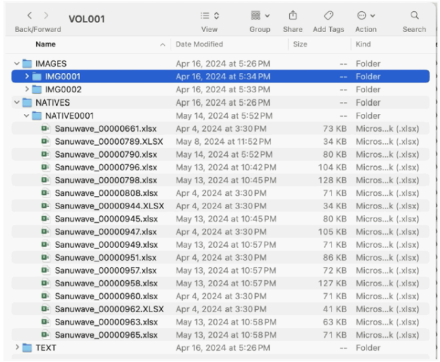Image resolution: width=440 pixels, height=362 pixels.
Task: Click IMG0002 date Apr 16 at 5:33 PM
Action: pyautogui.click(x=223, y=90)
